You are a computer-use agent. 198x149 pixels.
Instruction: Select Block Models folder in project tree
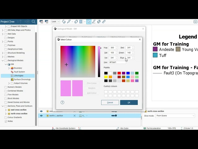[x=13, y=98]
